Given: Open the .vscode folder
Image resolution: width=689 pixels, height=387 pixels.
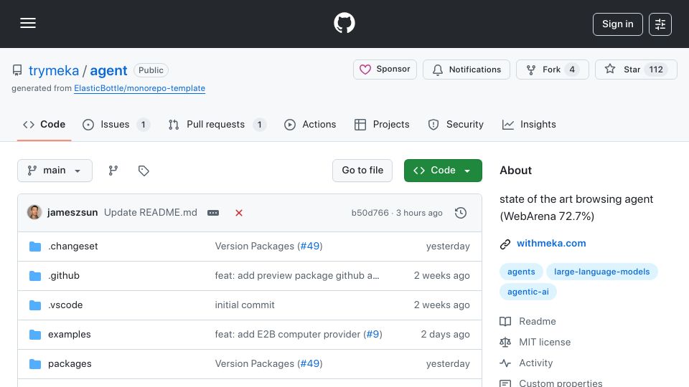Looking at the screenshot, I should 65,305.
